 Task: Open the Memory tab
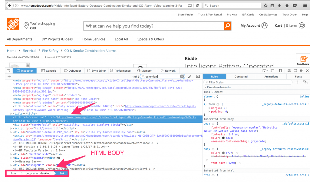click(144, 71)
